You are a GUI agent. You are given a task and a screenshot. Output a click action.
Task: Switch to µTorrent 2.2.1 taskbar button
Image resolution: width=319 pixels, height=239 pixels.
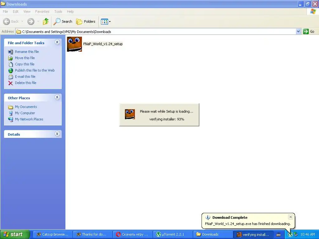click(x=172, y=235)
